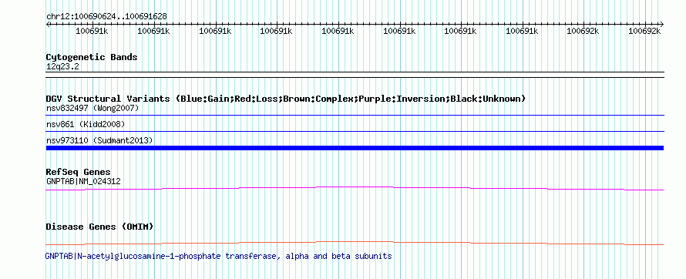
Task: Click the right arrow of the ruler
Action: (661, 24)
